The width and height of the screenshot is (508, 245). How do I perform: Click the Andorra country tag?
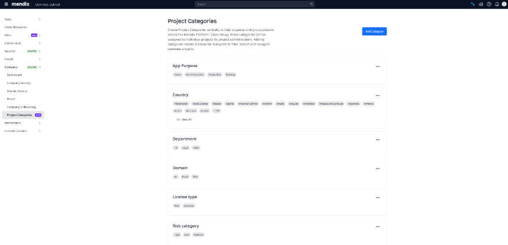pos(267,104)
